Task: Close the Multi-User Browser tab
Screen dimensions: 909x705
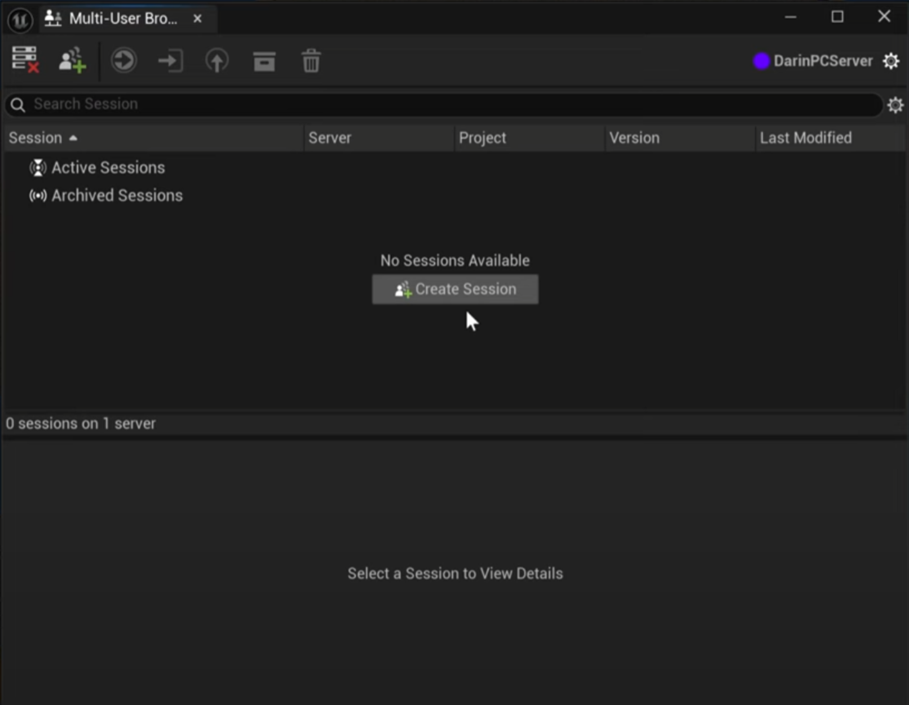Action: tap(197, 19)
